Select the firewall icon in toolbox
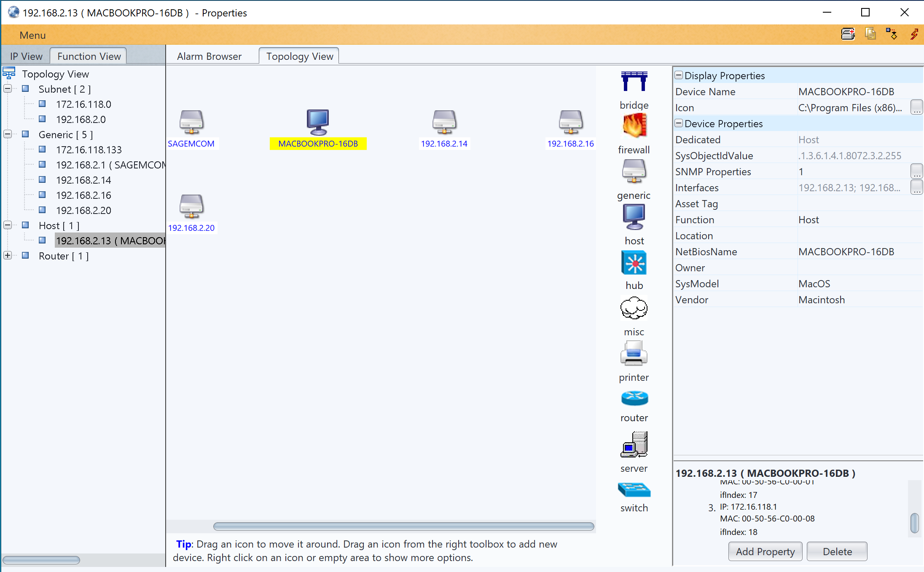 [634, 126]
